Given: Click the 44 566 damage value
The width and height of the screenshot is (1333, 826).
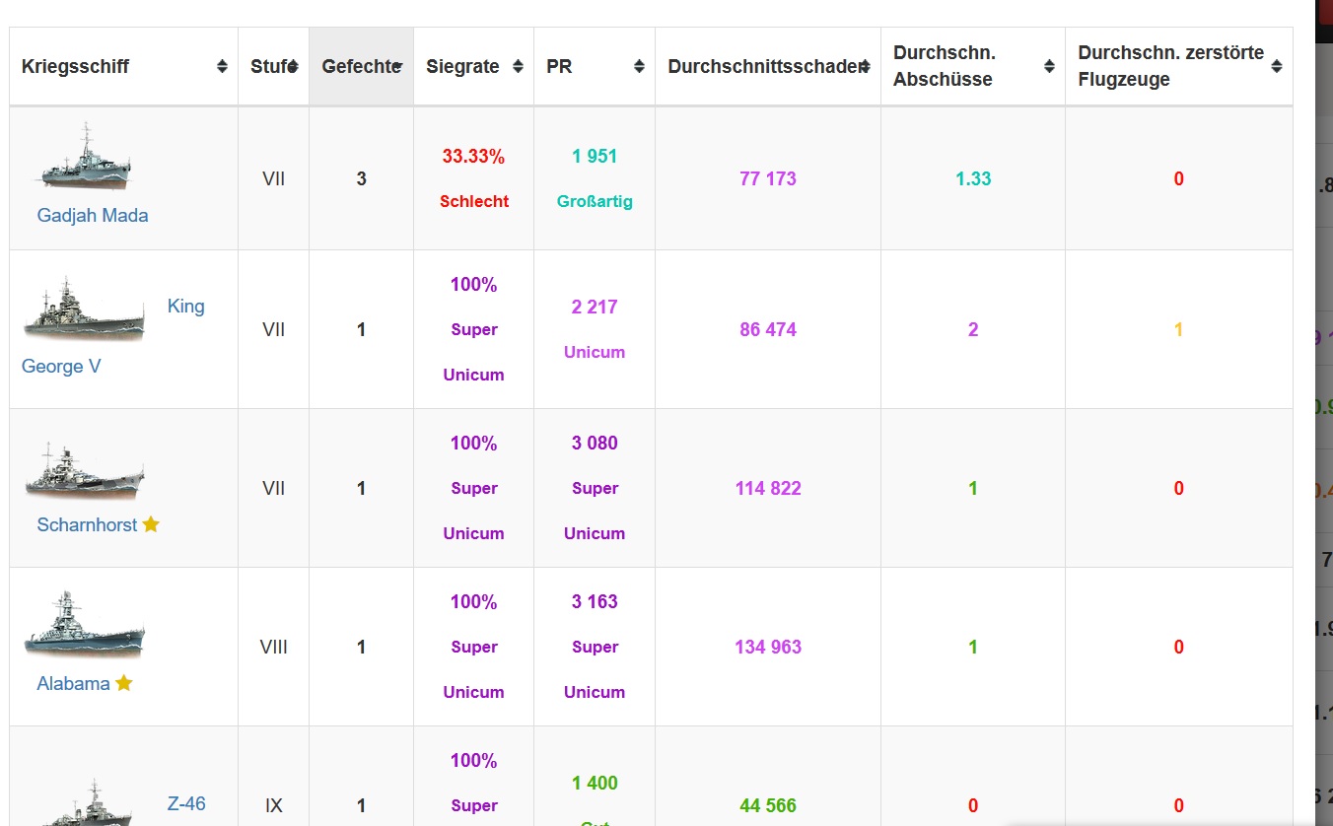Looking at the screenshot, I should [768, 805].
